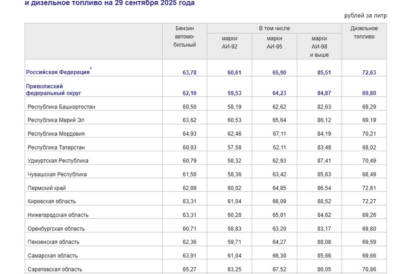Select the Пензенская область row label
This screenshot has width=411, height=274.
point(53,242)
